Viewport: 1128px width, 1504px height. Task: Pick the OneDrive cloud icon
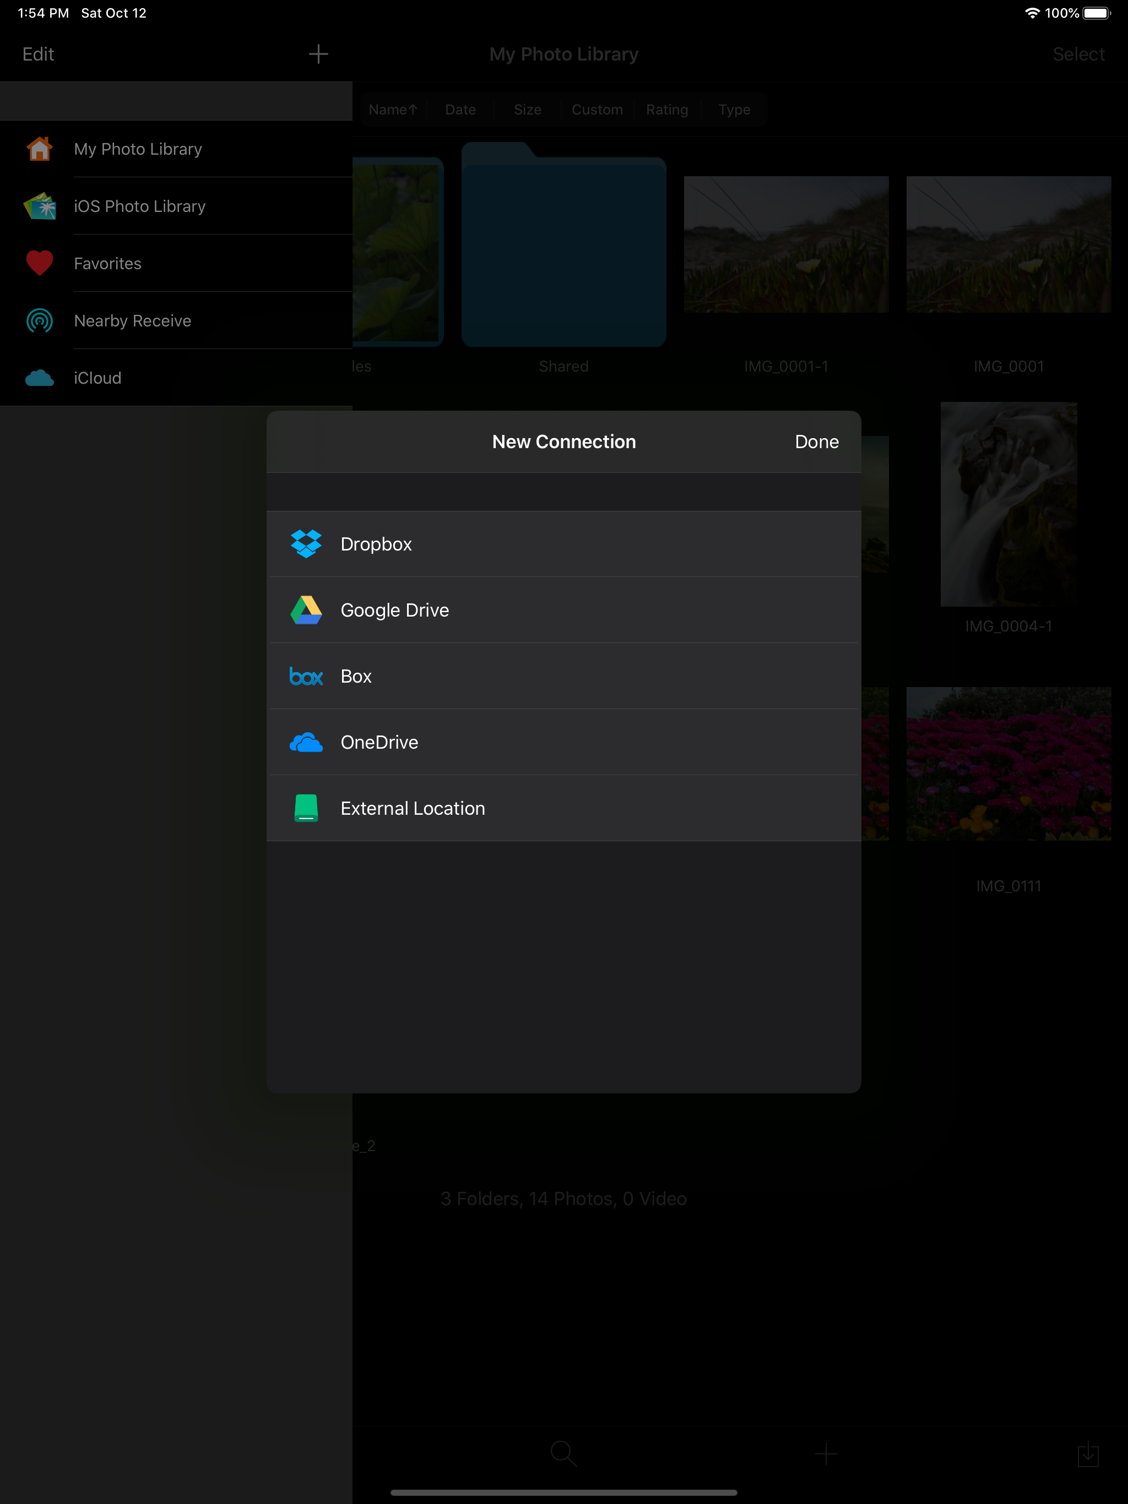coord(306,742)
